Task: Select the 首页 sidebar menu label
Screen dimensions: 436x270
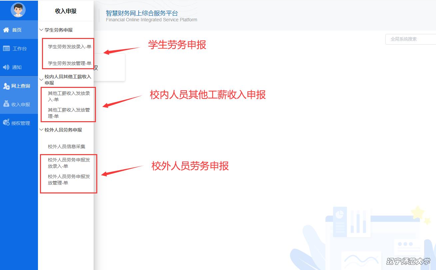Action: click(x=17, y=30)
